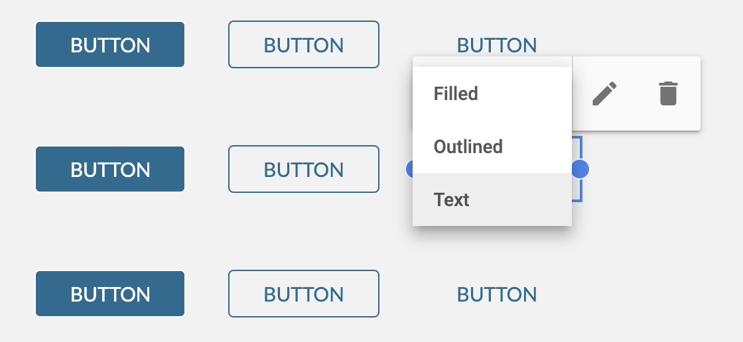Grab the right blue selection handle
Viewport: 743px width, 342px height.
(580, 169)
